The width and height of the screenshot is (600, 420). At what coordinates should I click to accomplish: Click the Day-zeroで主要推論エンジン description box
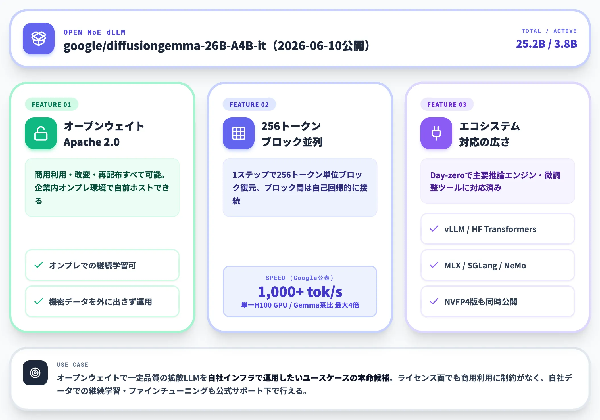point(498,181)
